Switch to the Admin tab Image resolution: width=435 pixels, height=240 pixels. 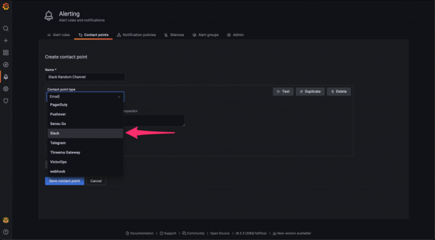(x=236, y=35)
